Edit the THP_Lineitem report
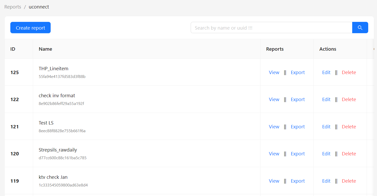Screen dimensions: 377x196 (326, 72)
